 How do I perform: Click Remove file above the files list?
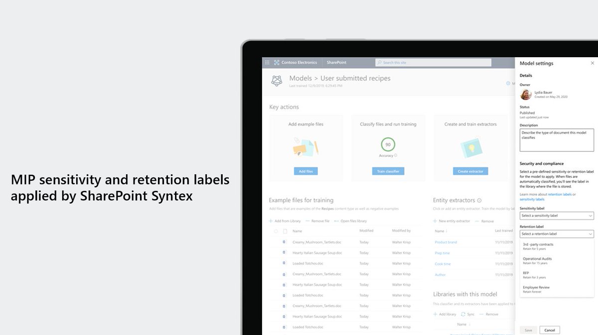(317, 221)
